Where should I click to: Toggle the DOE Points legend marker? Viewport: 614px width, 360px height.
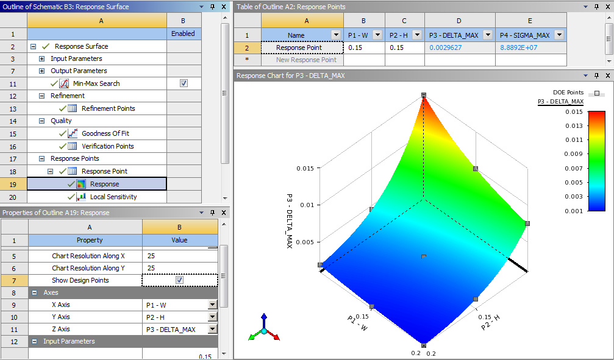pos(597,93)
